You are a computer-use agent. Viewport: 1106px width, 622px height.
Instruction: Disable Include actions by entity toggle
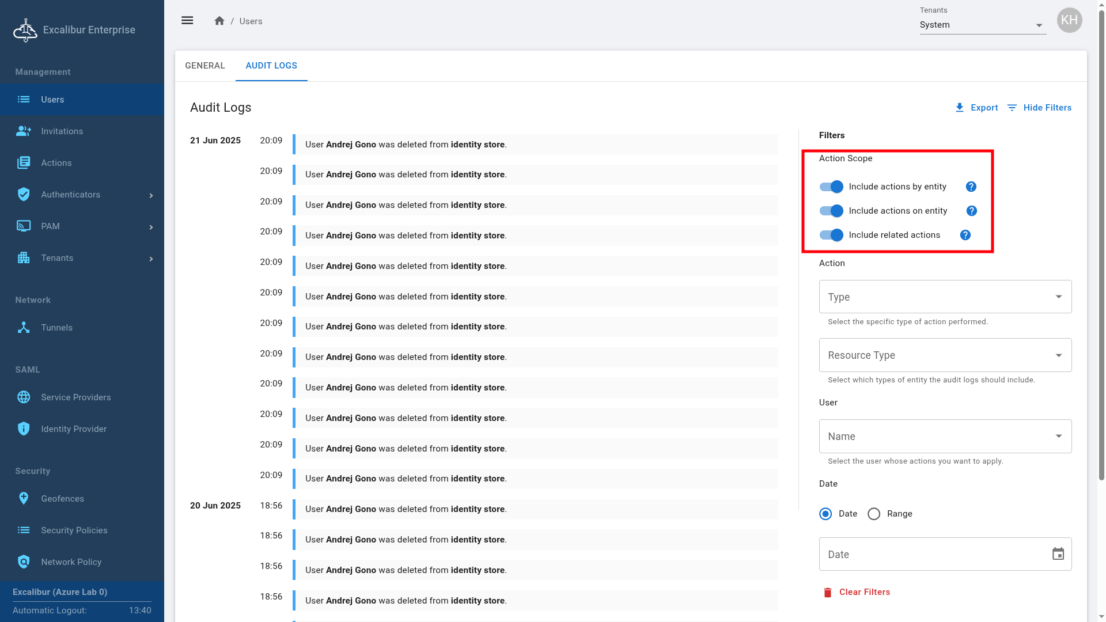(831, 187)
